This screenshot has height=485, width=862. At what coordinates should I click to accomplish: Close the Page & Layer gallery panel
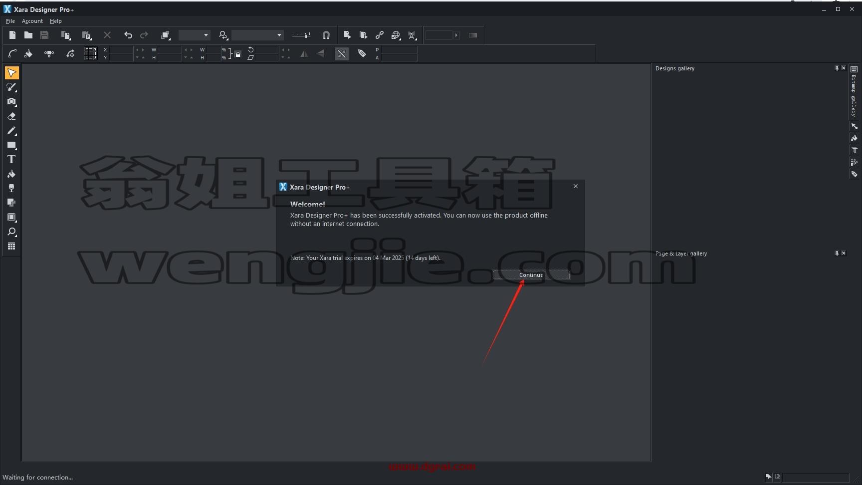(844, 253)
